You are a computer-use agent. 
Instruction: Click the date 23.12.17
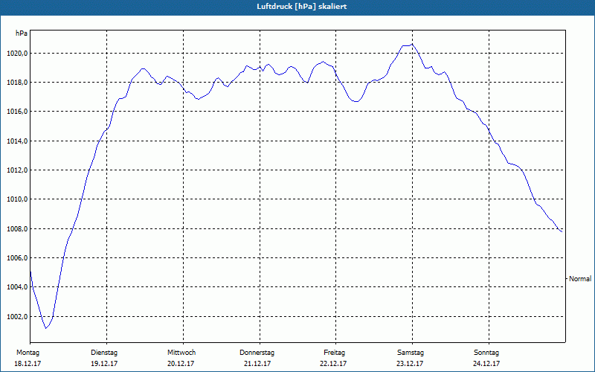click(410, 364)
